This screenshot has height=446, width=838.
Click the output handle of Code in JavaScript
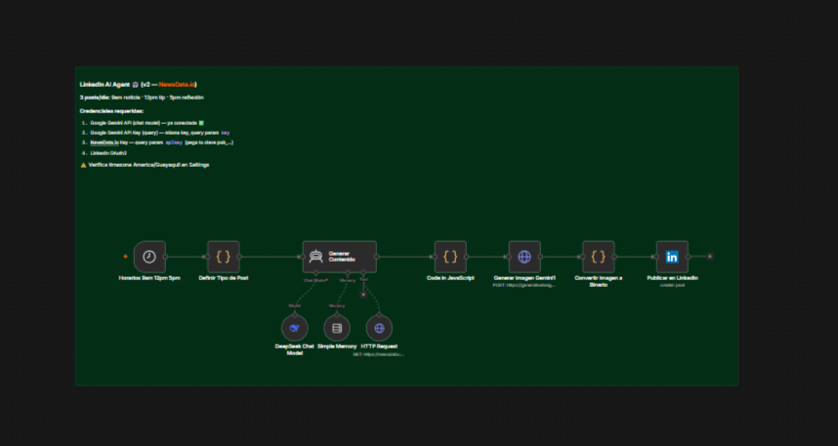467,257
